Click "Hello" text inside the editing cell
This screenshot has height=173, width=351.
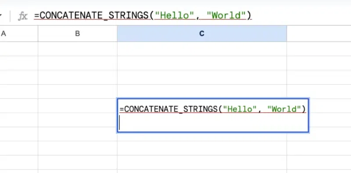(239, 109)
